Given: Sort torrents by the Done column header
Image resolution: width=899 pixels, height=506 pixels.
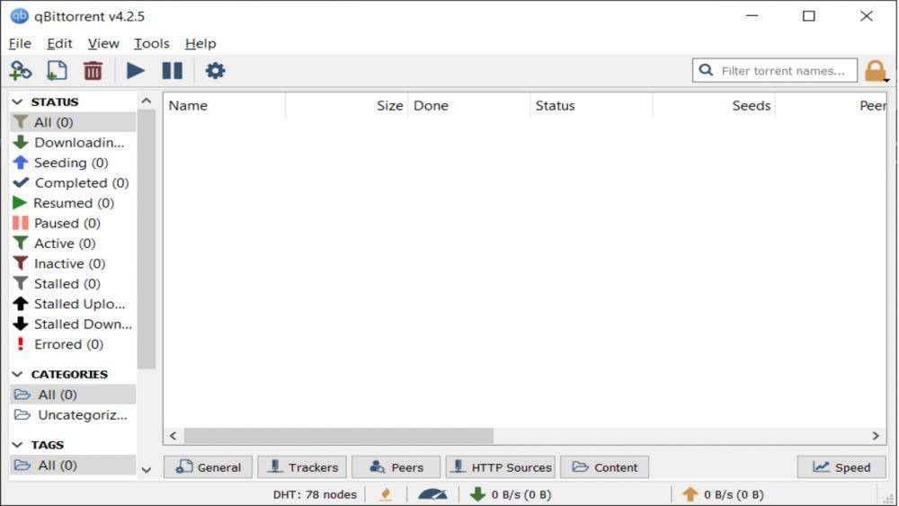Looking at the screenshot, I should pos(469,105).
